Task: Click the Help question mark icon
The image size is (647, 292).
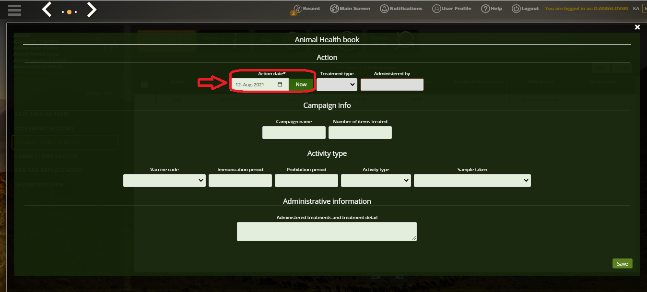Action: click(x=485, y=9)
